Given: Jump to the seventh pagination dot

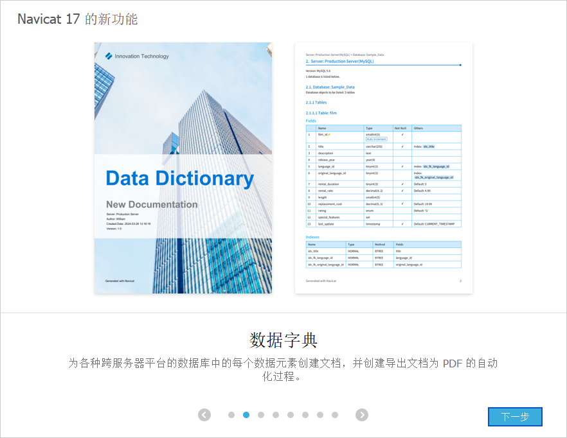Looking at the screenshot, I should (x=320, y=415).
